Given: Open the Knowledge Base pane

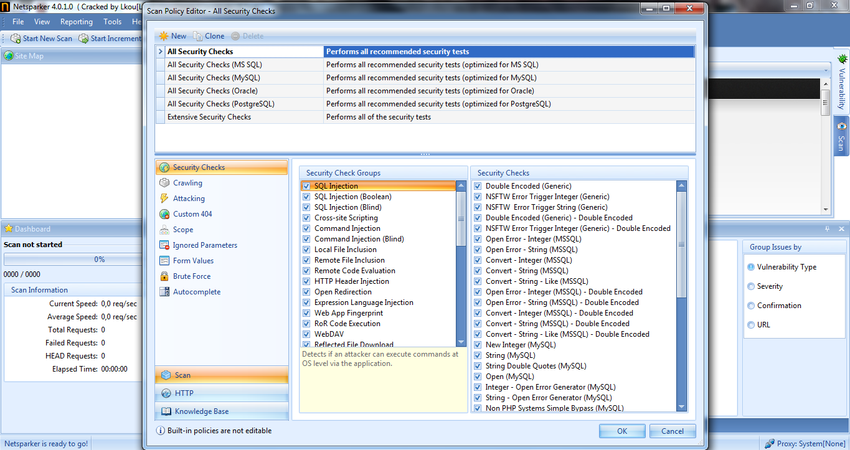Looking at the screenshot, I should pyautogui.click(x=222, y=411).
